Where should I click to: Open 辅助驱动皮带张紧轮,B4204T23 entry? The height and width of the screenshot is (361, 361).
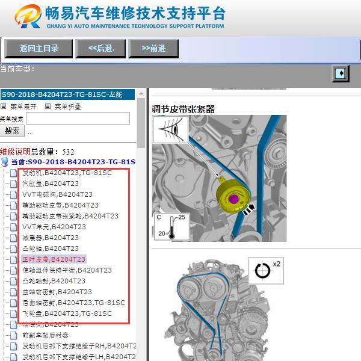(70, 216)
